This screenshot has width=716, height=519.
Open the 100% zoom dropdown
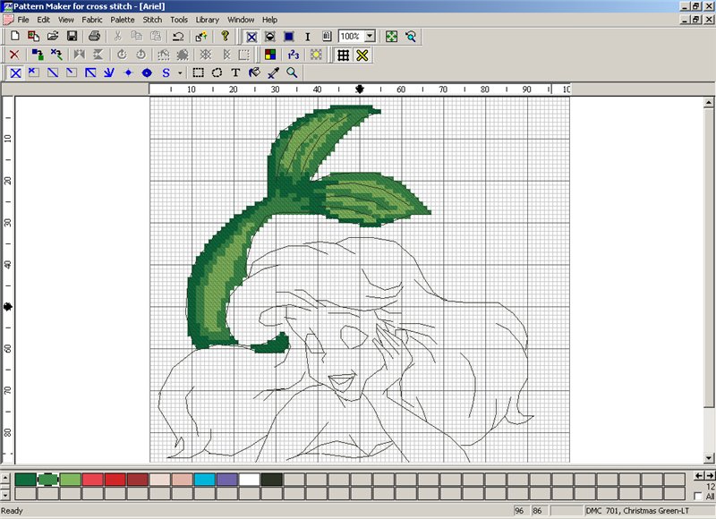[370, 36]
